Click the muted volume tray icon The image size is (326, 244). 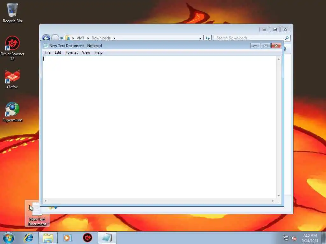pos(294,238)
